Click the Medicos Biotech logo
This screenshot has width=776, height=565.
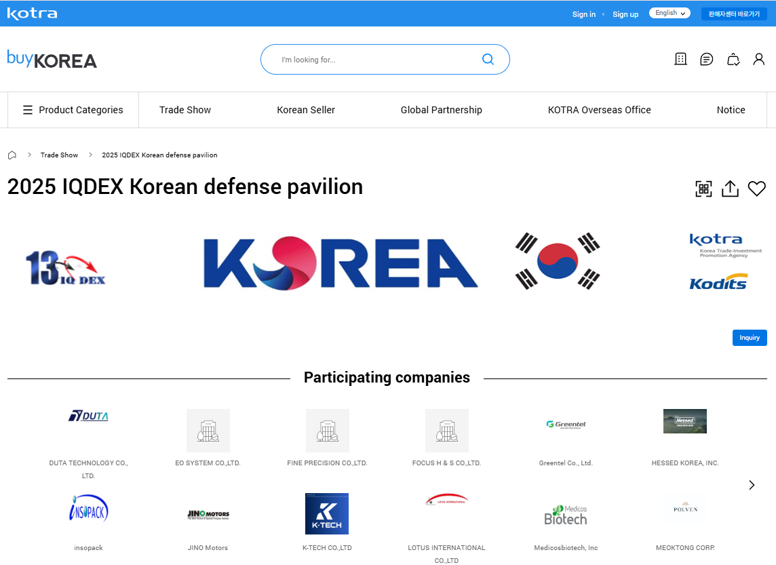click(566, 515)
